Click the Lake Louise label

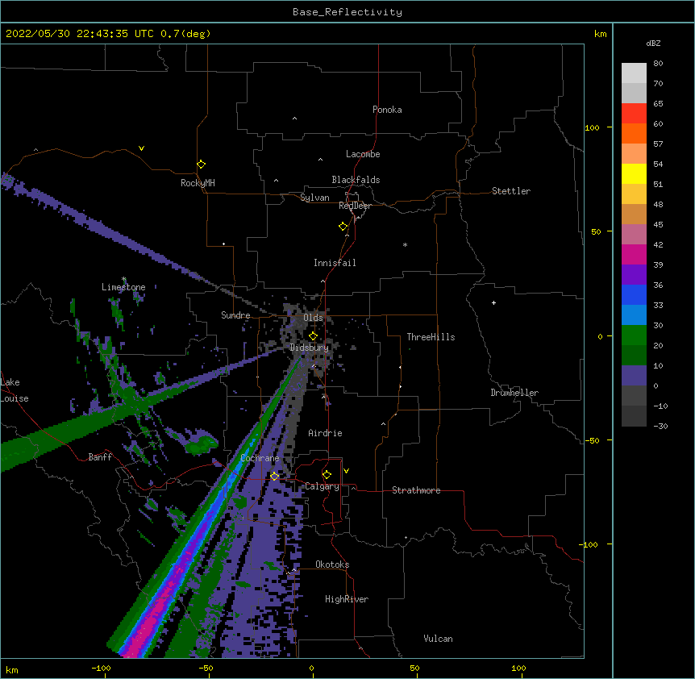15,390
